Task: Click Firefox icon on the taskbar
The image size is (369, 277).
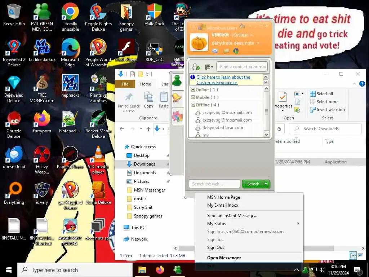Action: pos(160,270)
